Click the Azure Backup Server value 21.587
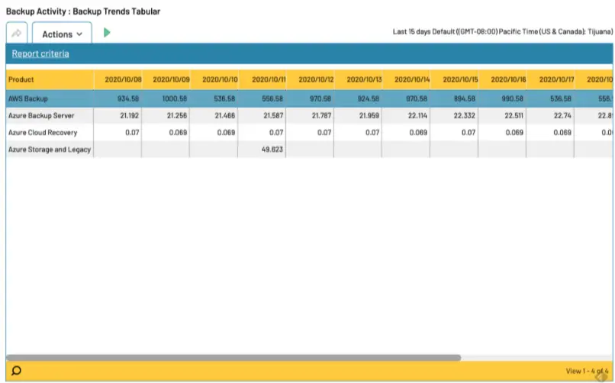 click(273, 116)
